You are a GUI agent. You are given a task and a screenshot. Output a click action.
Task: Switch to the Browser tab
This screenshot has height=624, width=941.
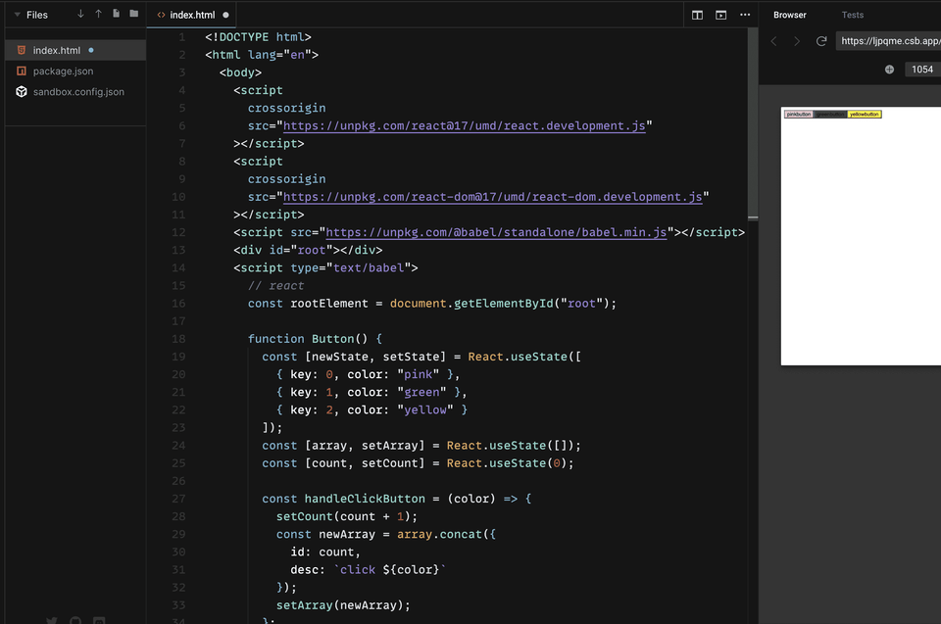[789, 15]
